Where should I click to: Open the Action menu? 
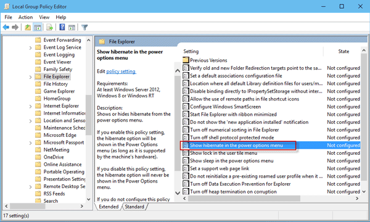point(25,17)
